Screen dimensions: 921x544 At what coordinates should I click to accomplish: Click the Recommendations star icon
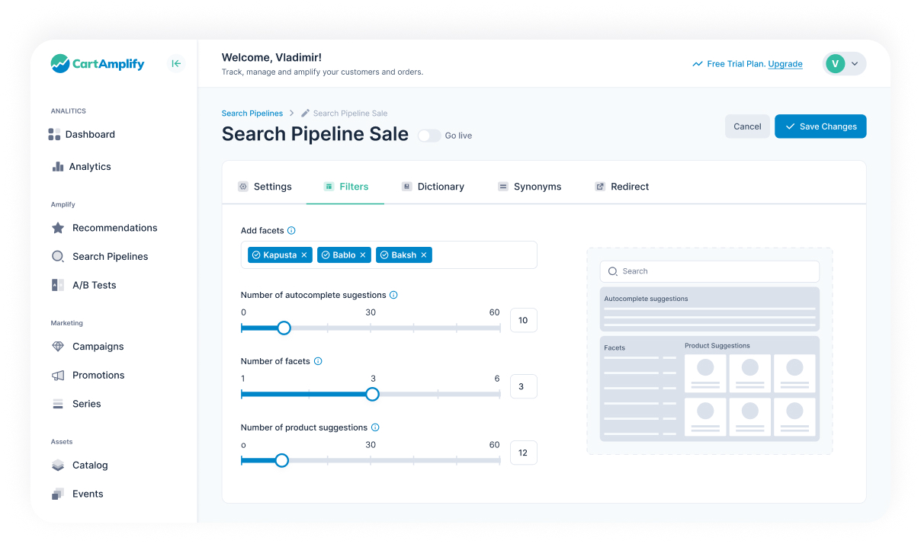[x=58, y=228]
